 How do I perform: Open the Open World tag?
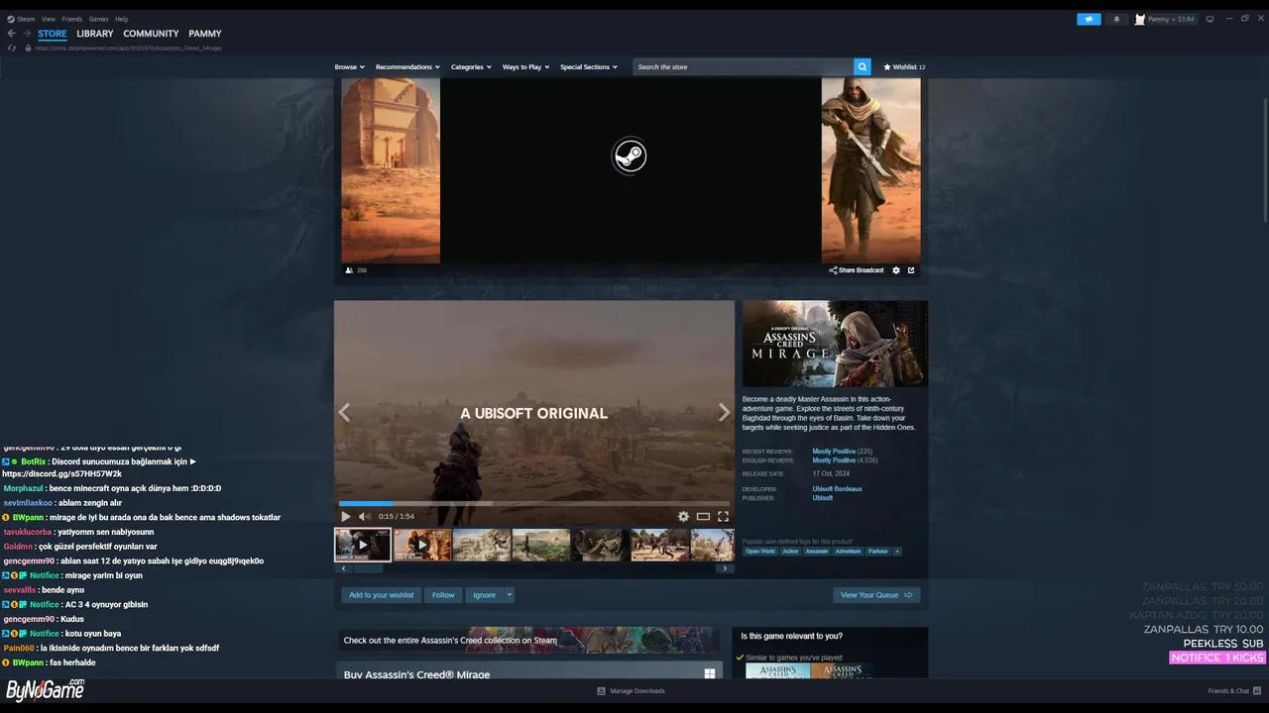(760, 551)
